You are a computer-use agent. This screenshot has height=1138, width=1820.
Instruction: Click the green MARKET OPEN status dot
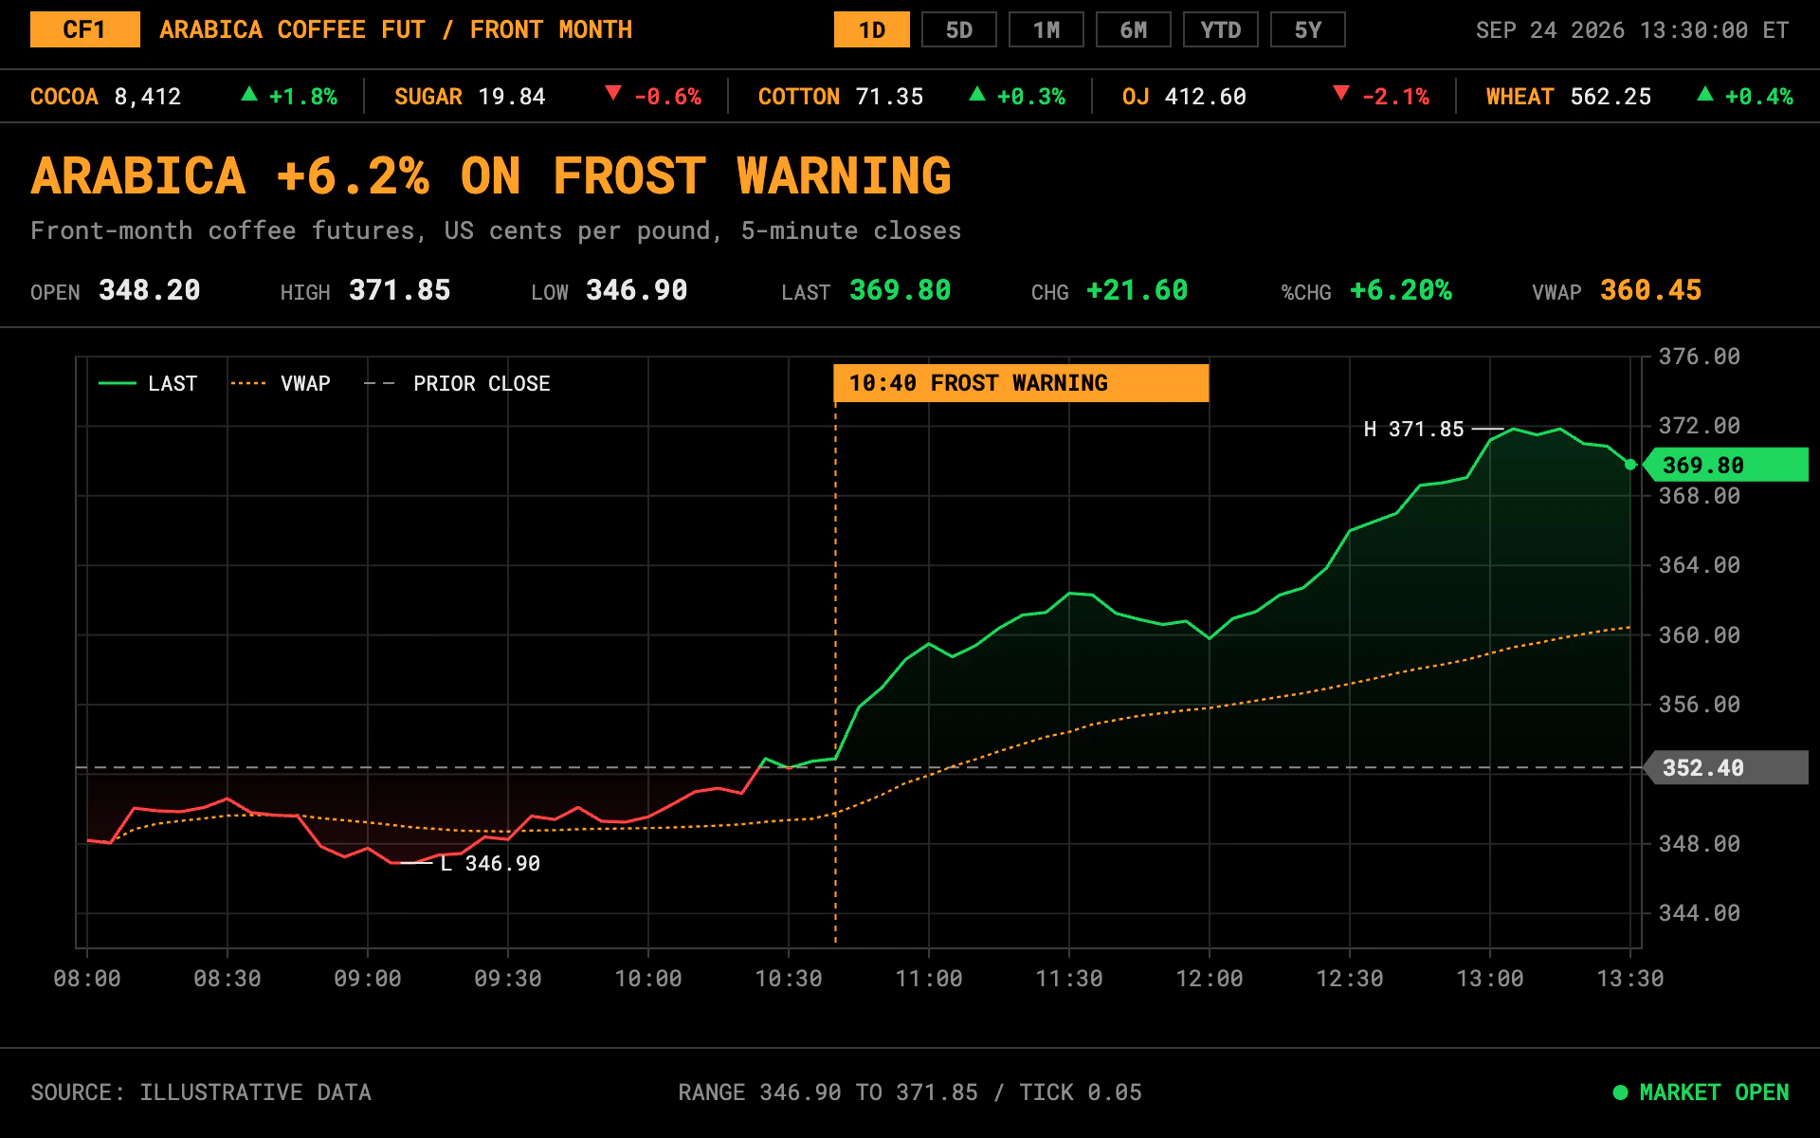pyautogui.click(x=1620, y=1092)
